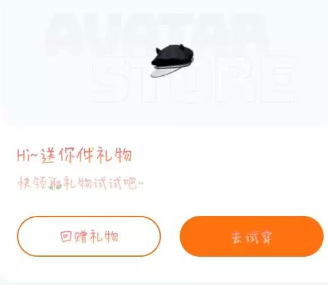This screenshot has height=285, width=328.
Task: Tap the Hi~ greeting at heading start
Action: click(x=28, y=156)
